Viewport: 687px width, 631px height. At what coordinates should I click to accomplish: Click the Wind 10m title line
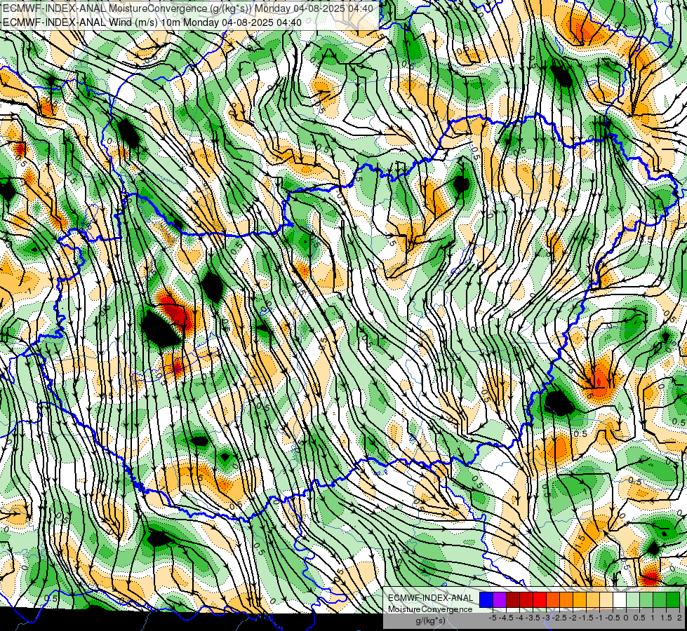click(152, 22)
